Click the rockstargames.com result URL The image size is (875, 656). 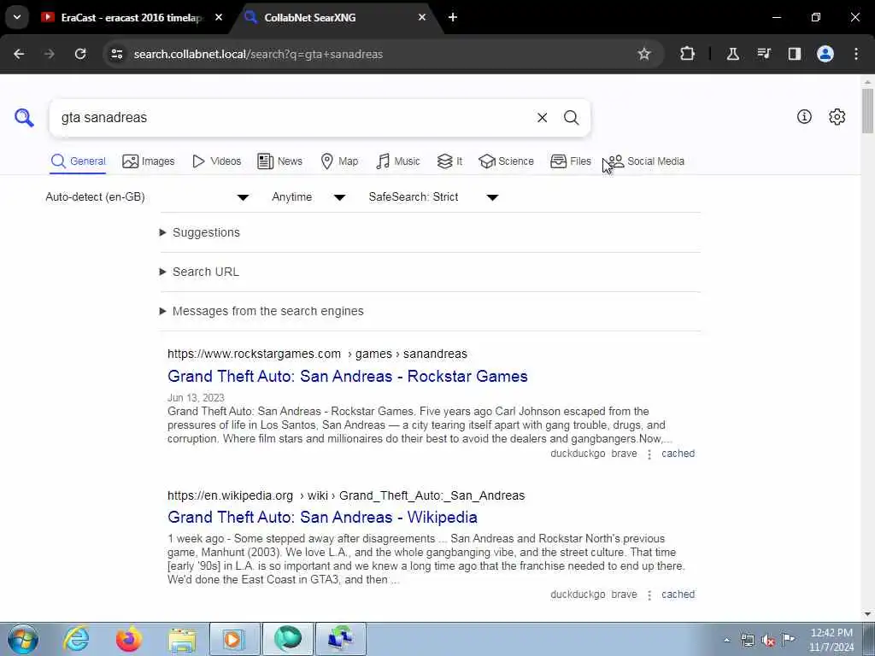(317, 354)
